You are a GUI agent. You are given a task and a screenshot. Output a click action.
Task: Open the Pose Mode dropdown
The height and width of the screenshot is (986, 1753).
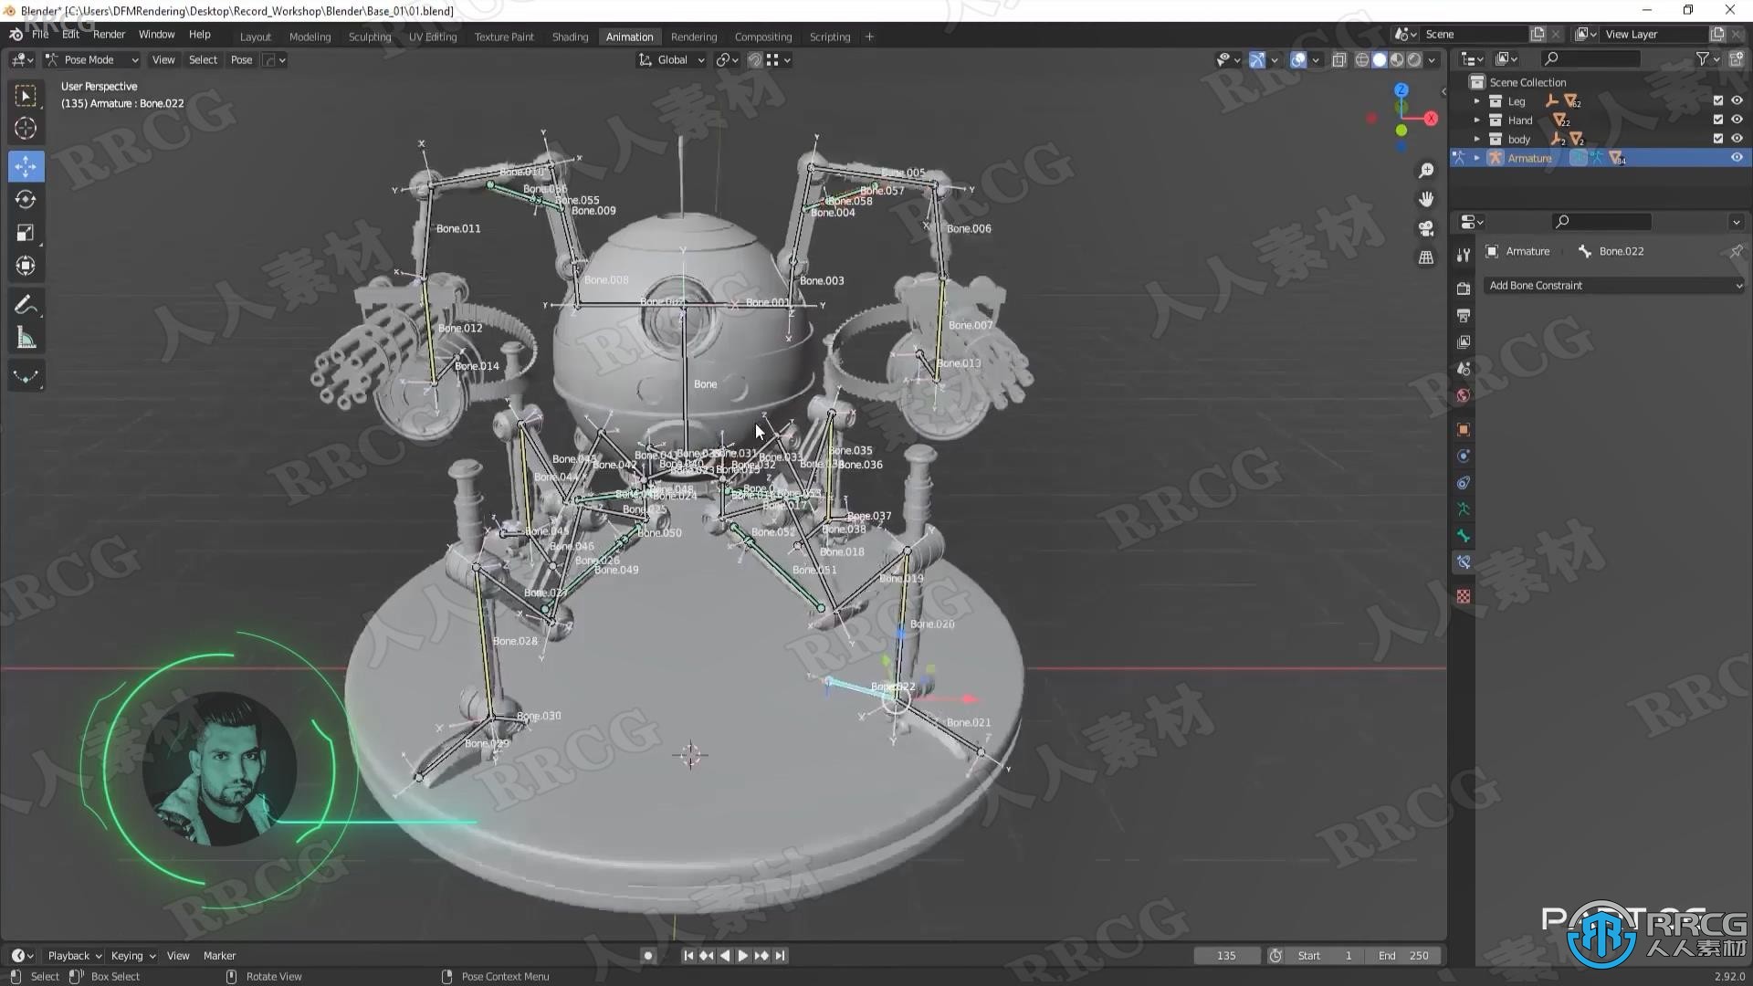point(91,59)
